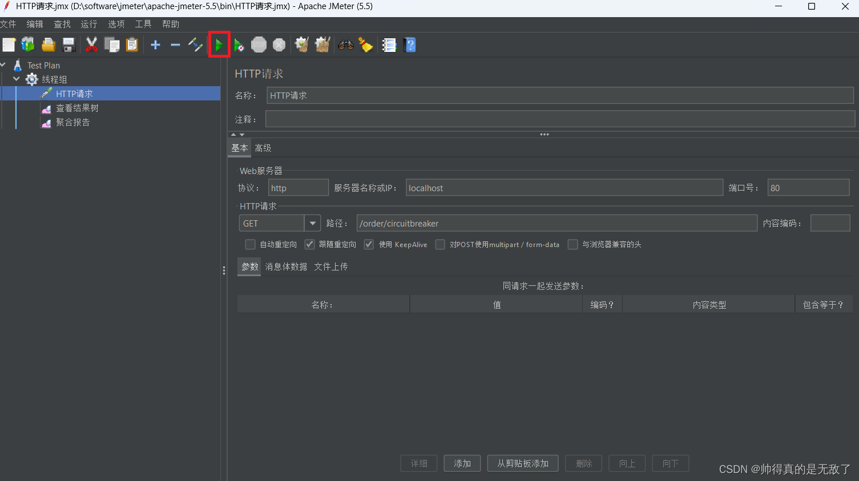Toggle 跟随重定向 checkbox
This screenshot has width=859, height=481.
pyautogui.click(x=309, y=244)
